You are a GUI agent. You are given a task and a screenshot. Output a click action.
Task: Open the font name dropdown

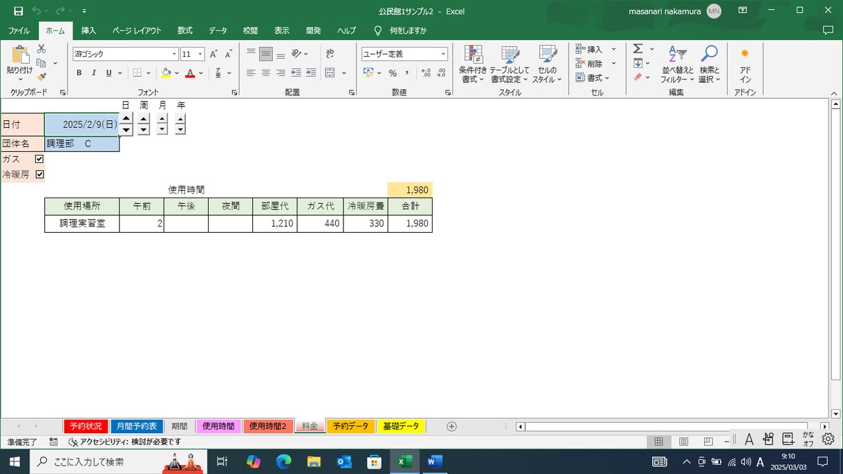(x=174, y=54)
